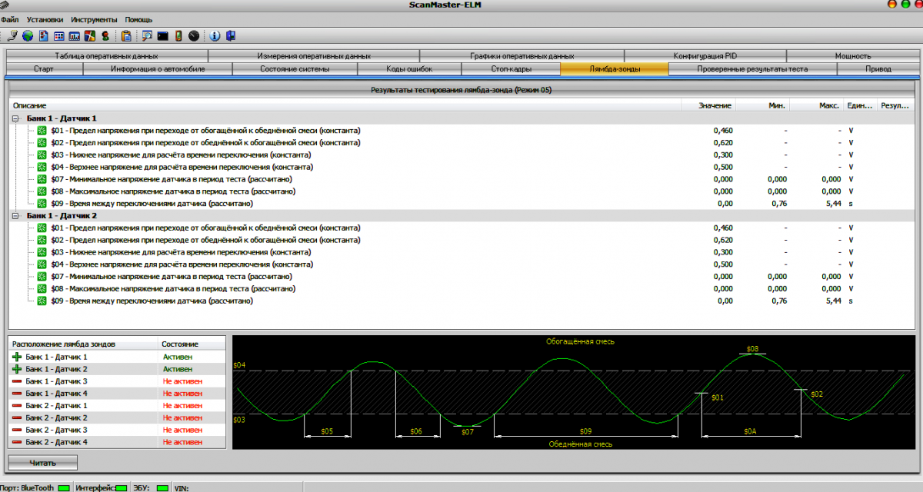The height and width of the screenshot is (492, 923).
Task: Switch to the Привод tab
Action: click(878, 69)
